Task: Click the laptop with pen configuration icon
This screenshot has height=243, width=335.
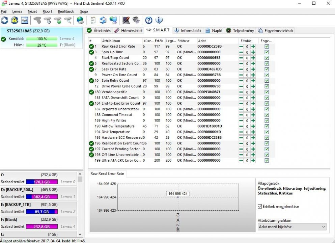Action: pyautogui.click(x=126, y=20)
